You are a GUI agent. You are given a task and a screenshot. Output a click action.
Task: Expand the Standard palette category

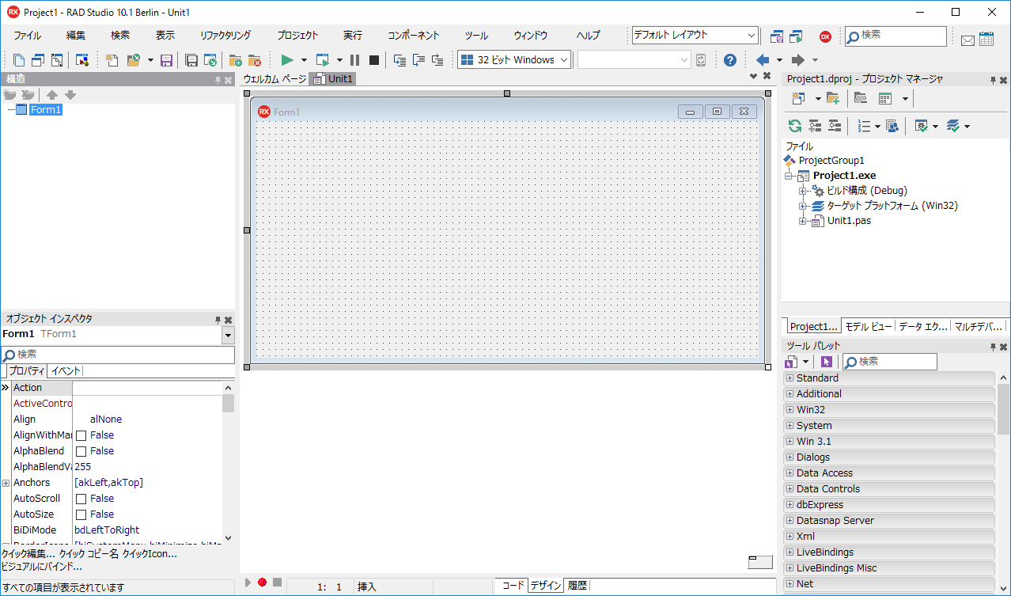pos(789,378)
